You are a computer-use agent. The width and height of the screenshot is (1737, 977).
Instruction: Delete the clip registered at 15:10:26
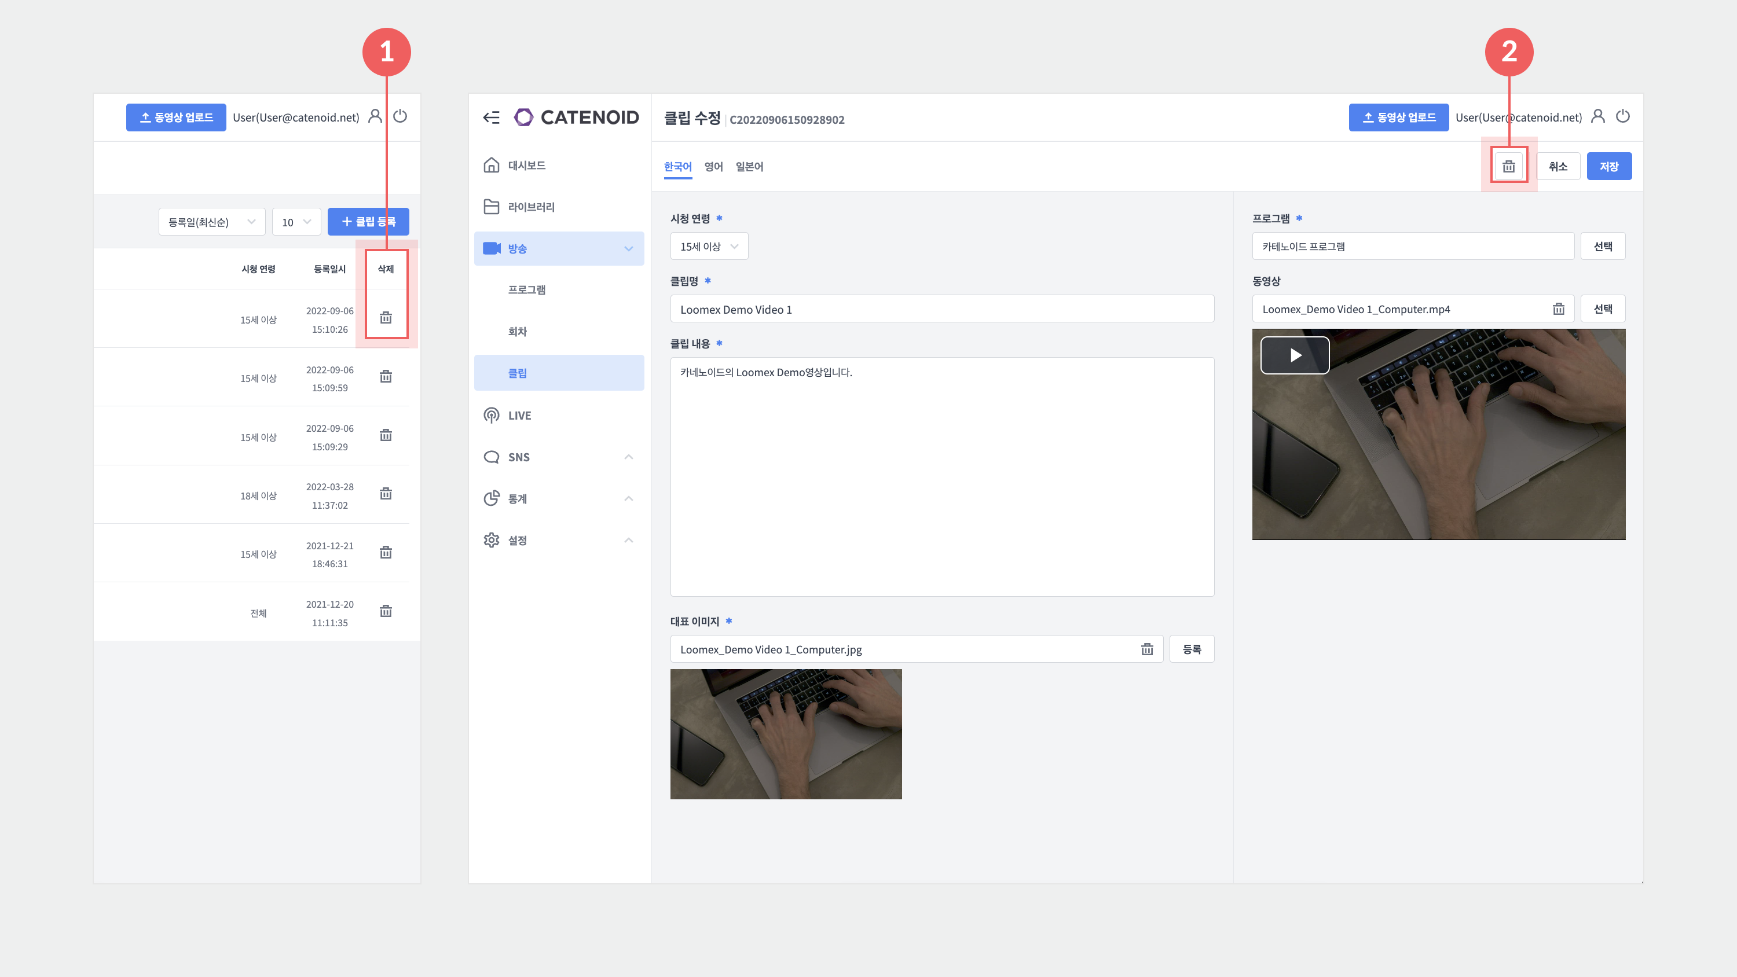386,318
